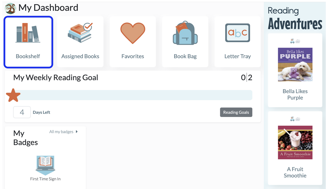Open the Bookshelf tile

tap(28, 42)
